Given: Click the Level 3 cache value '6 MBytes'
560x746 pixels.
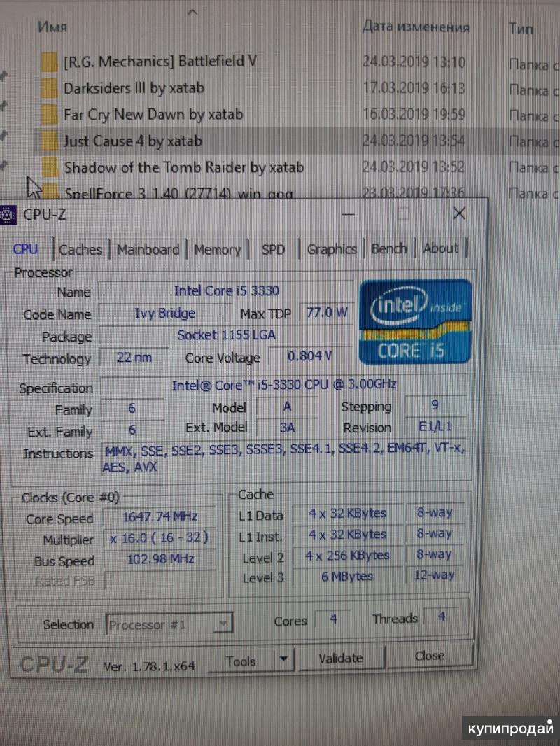Looking at the screenshot, I should (347, 577).
